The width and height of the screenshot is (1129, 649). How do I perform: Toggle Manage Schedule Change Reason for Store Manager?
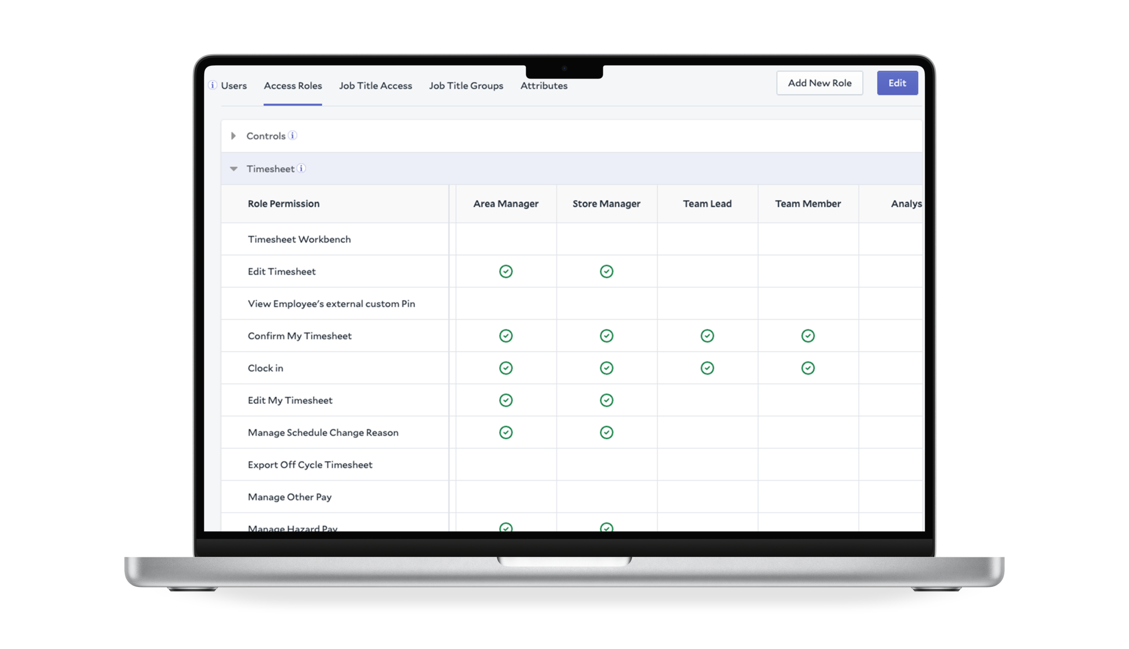point(607,432)
